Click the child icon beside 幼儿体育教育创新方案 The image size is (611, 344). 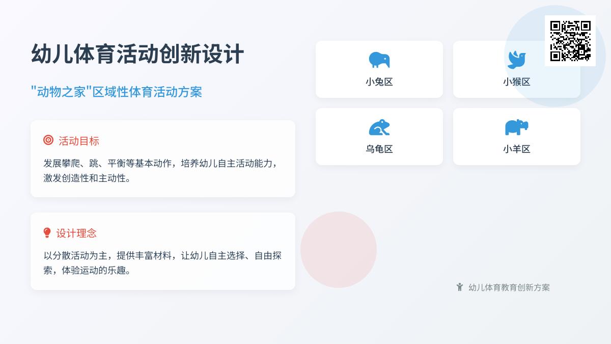point(460,287)
